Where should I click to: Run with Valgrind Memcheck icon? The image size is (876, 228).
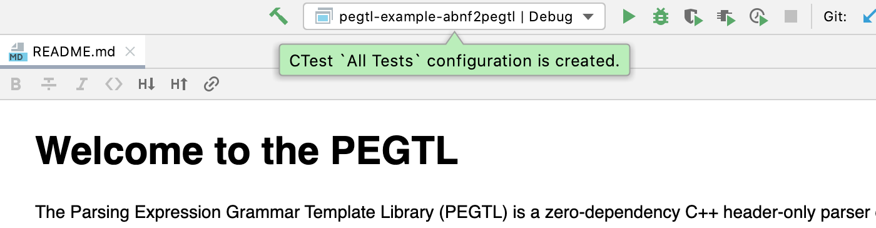tap(726, 17)
